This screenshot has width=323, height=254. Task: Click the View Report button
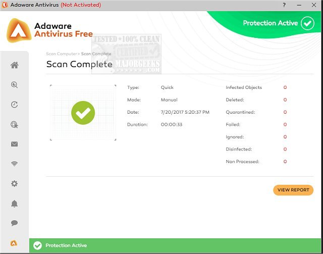click(293, 190)
